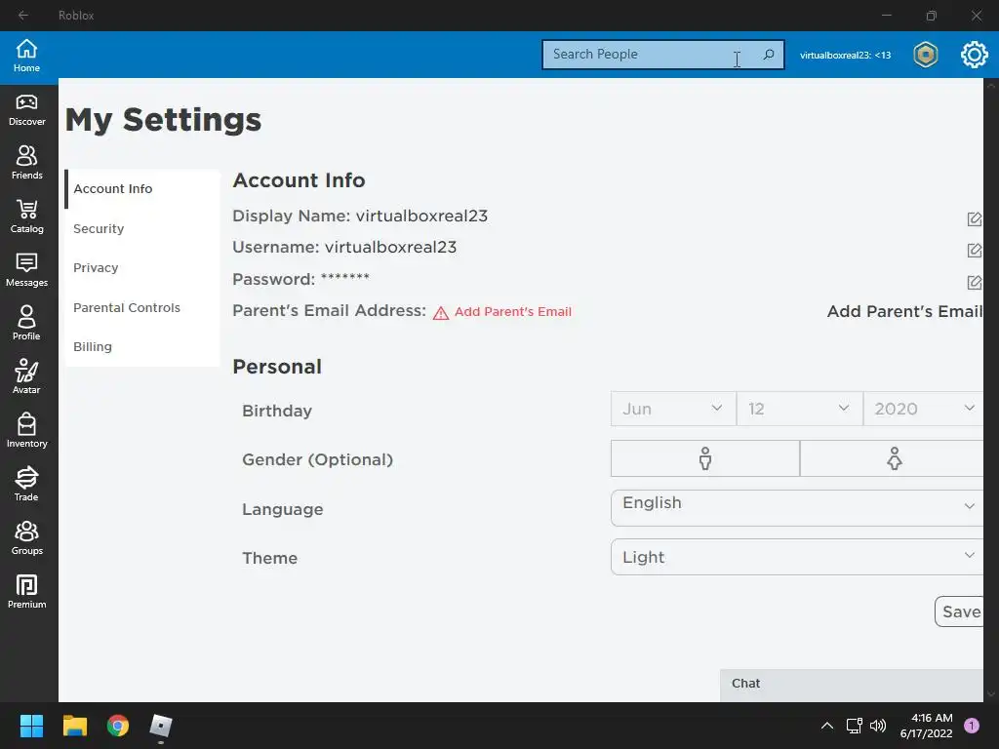Save the personal settings

click(960, 611)
